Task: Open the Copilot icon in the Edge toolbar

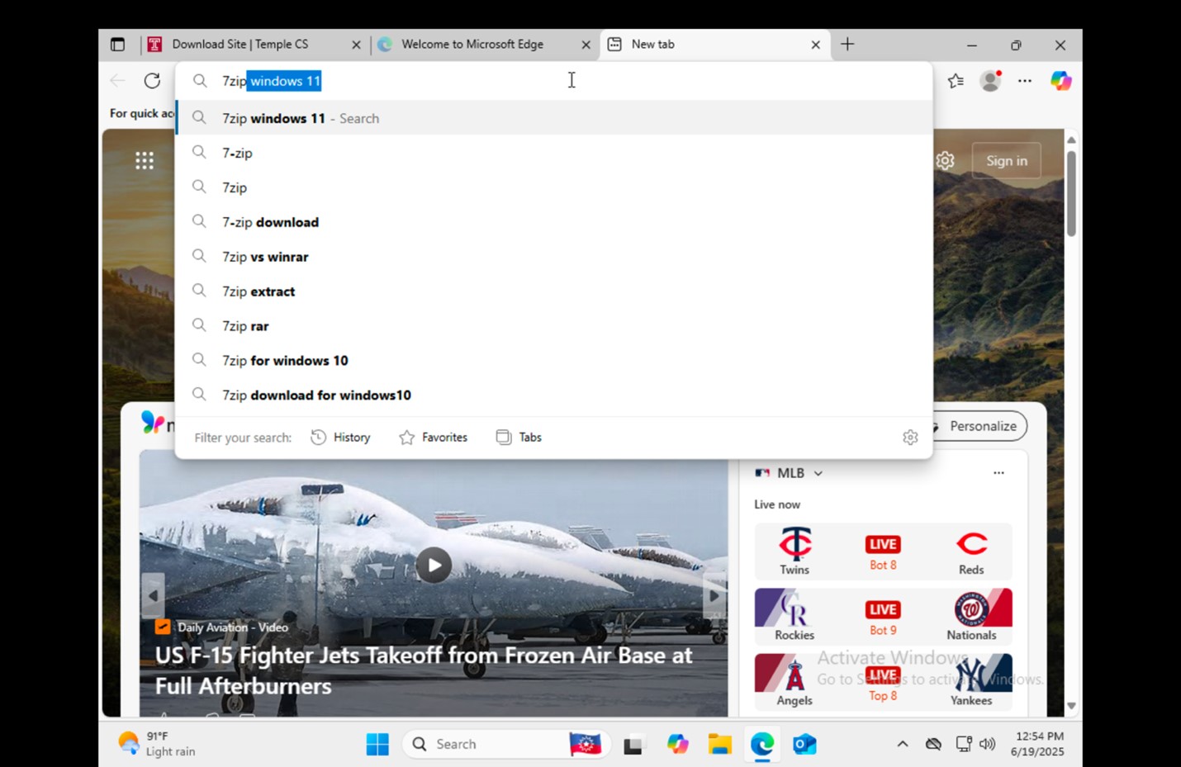Action: coord(1060,81)
